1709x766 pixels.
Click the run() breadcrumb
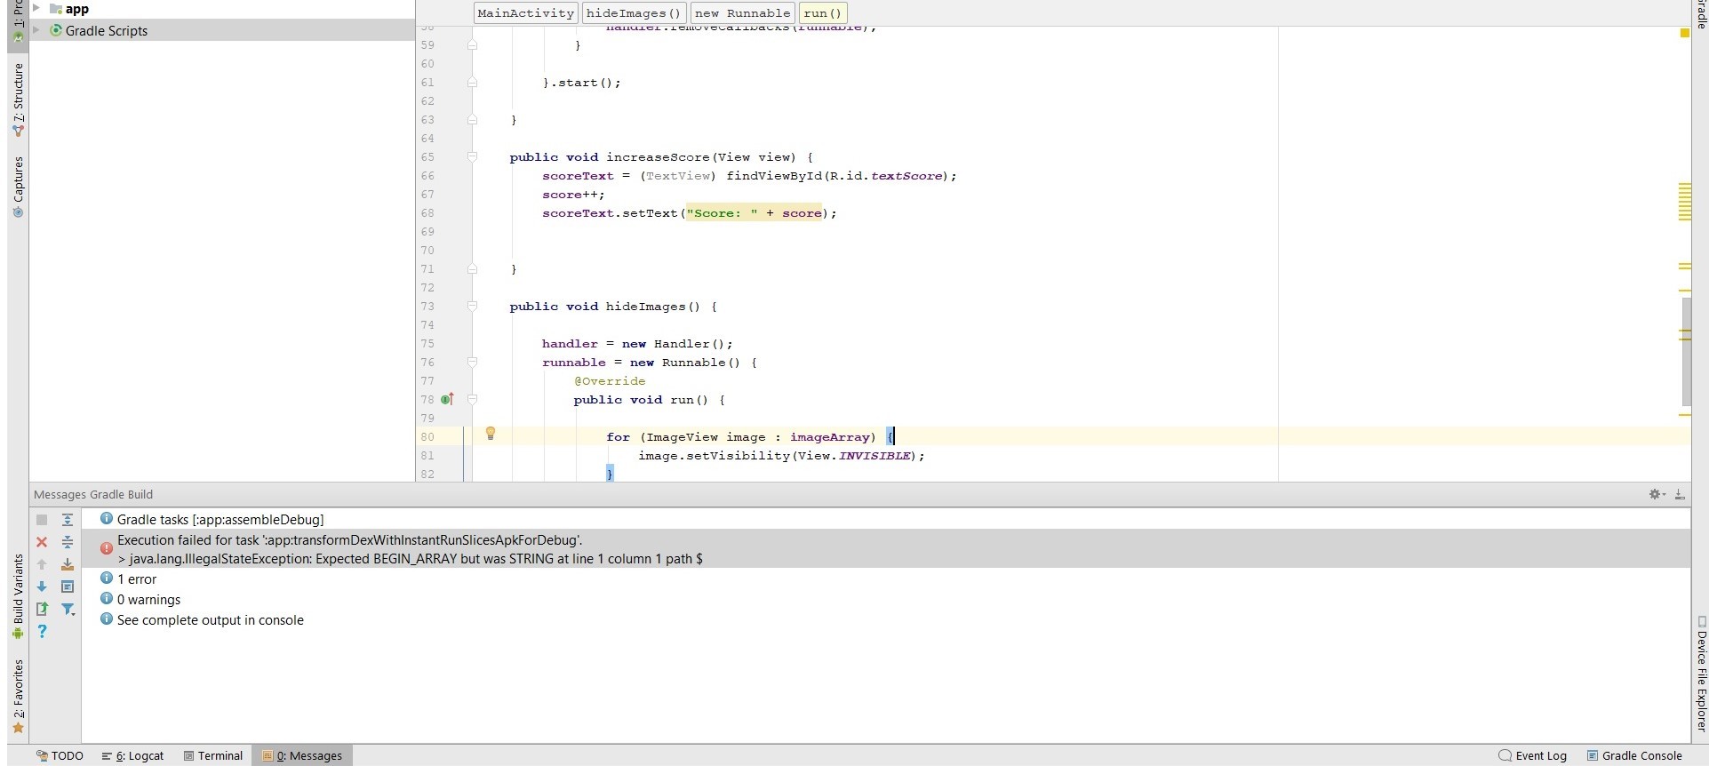(x=822, y=13)
